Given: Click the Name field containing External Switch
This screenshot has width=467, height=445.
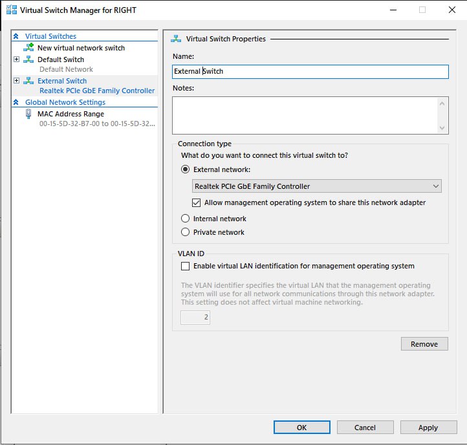Looking at the screenshot, I should [x=310, y=71].
